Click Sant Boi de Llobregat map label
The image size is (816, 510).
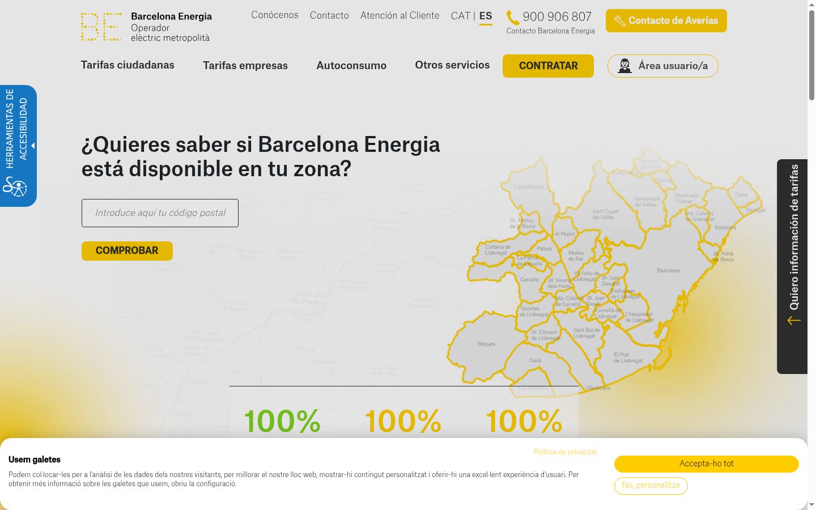click(x=586, y=333)
